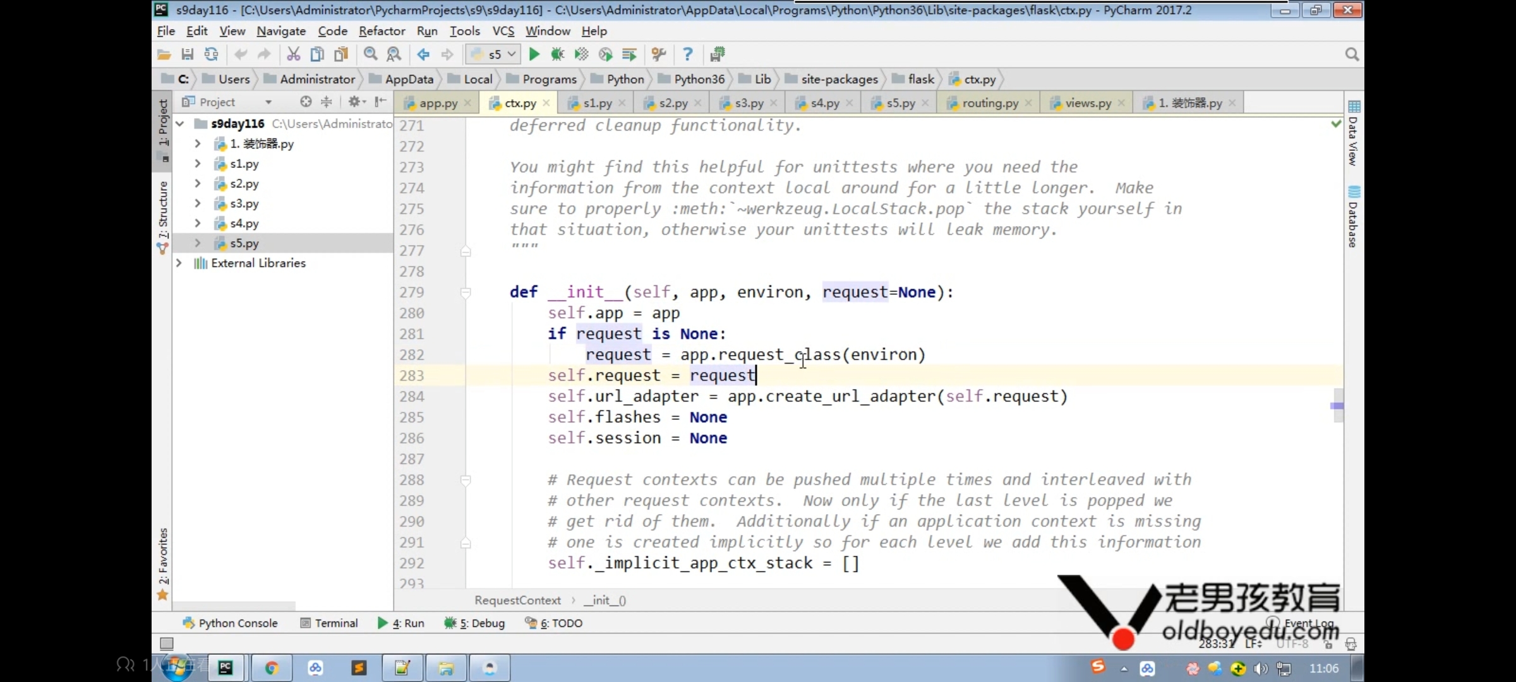1516x682 pixels.
Task: Click the navigate Back arrow icon
Action: pyautogui.click(x=423, y=54)
